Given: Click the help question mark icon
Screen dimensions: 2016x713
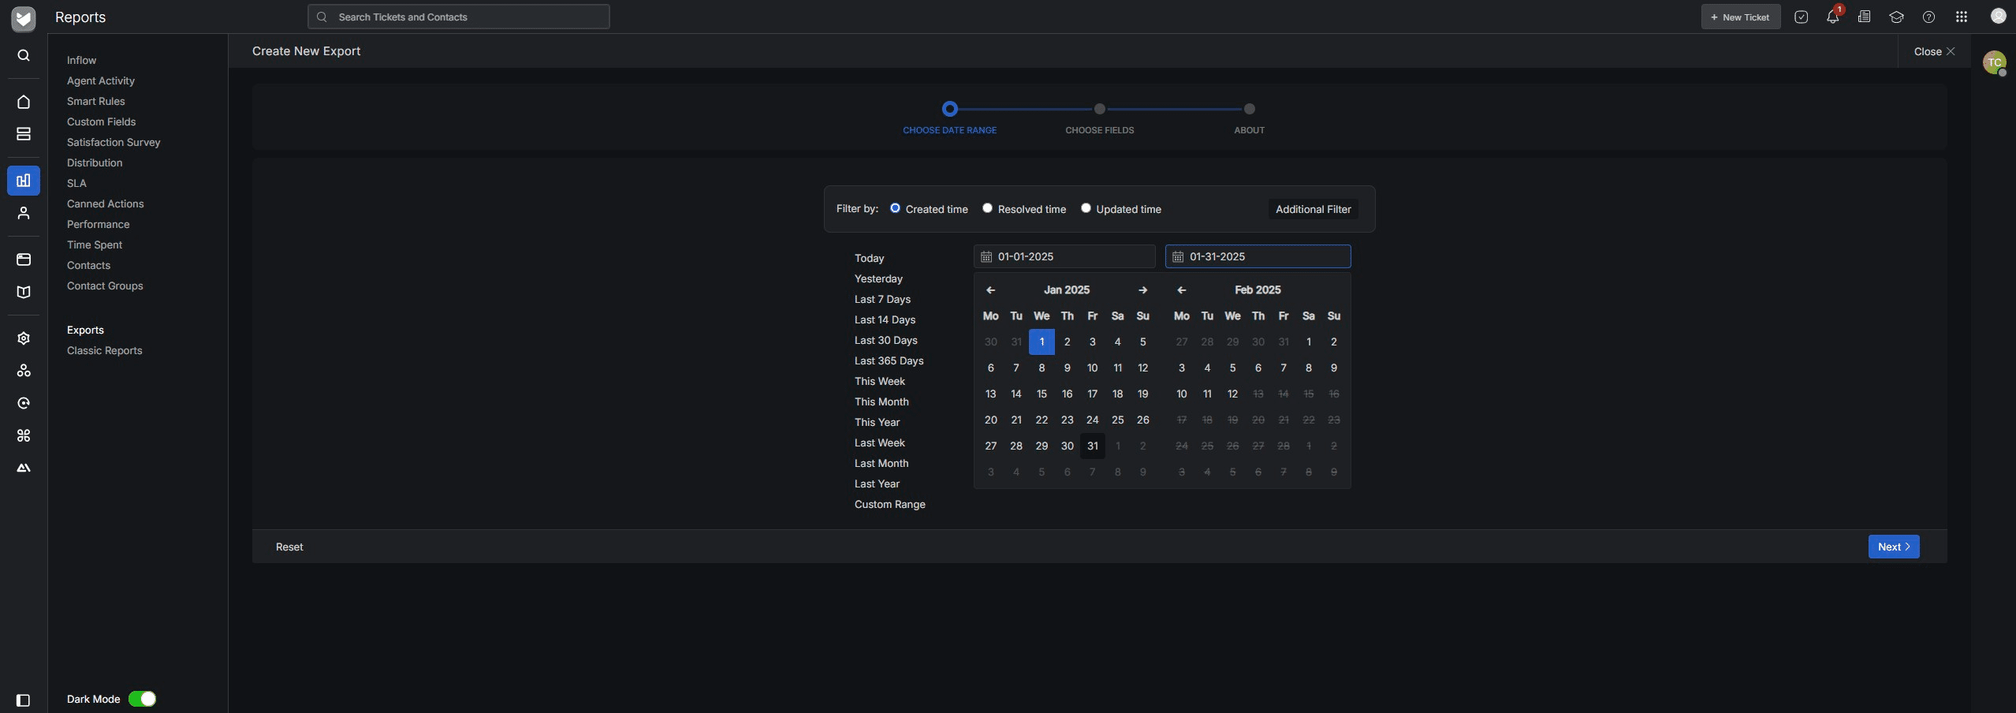Looking at the screenshot, I should pyautogui.click(x=1928, y=17).
